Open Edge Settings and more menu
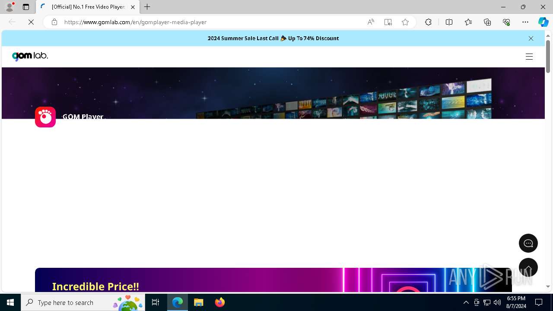Image resolution: width=553 pixels, height=311 pixels. pyautogui.click(x=525, y=22)
